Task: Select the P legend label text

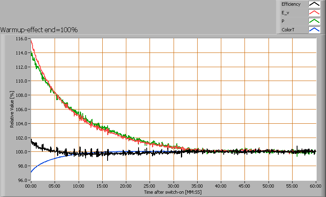Action: point(283,22)
